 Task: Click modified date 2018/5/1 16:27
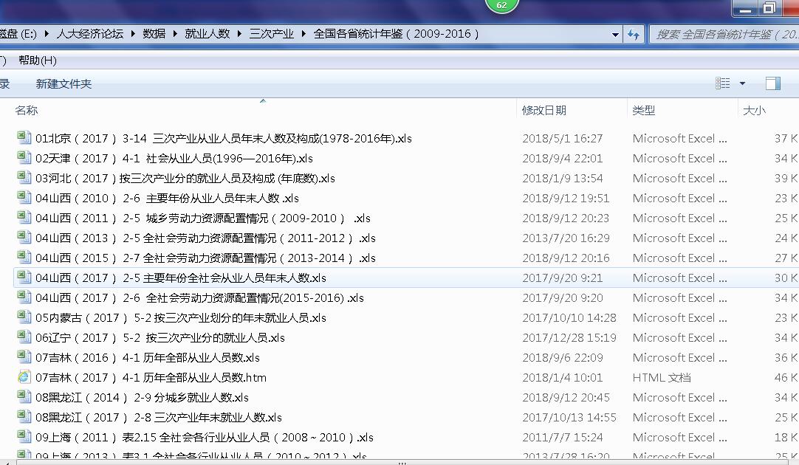pos(562,139)
